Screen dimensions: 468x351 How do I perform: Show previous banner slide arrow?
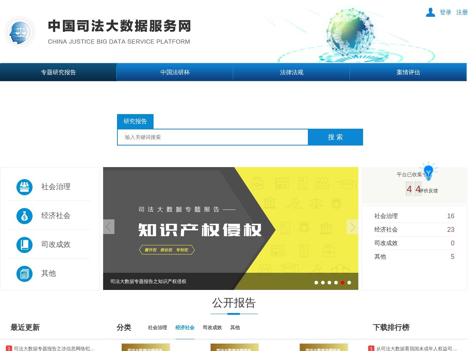[109, 227]
